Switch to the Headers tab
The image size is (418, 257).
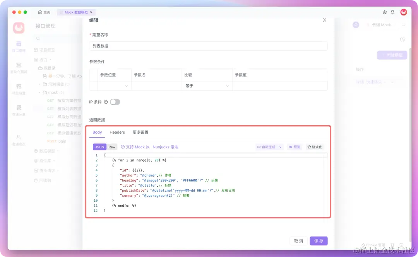[x=117, y=132]
